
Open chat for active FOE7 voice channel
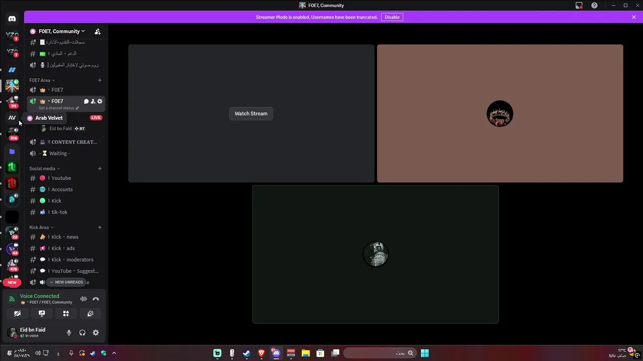[86, 101]
